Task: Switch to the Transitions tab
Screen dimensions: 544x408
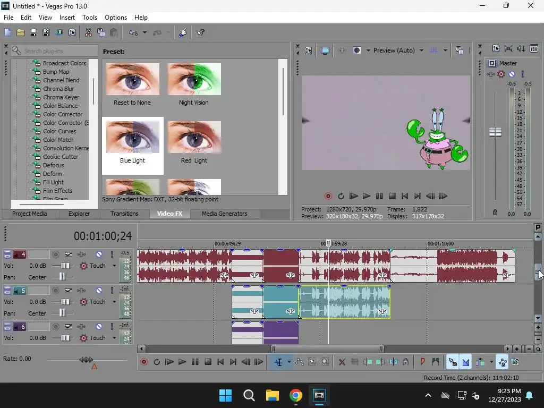Action: [x=124, y=214]
